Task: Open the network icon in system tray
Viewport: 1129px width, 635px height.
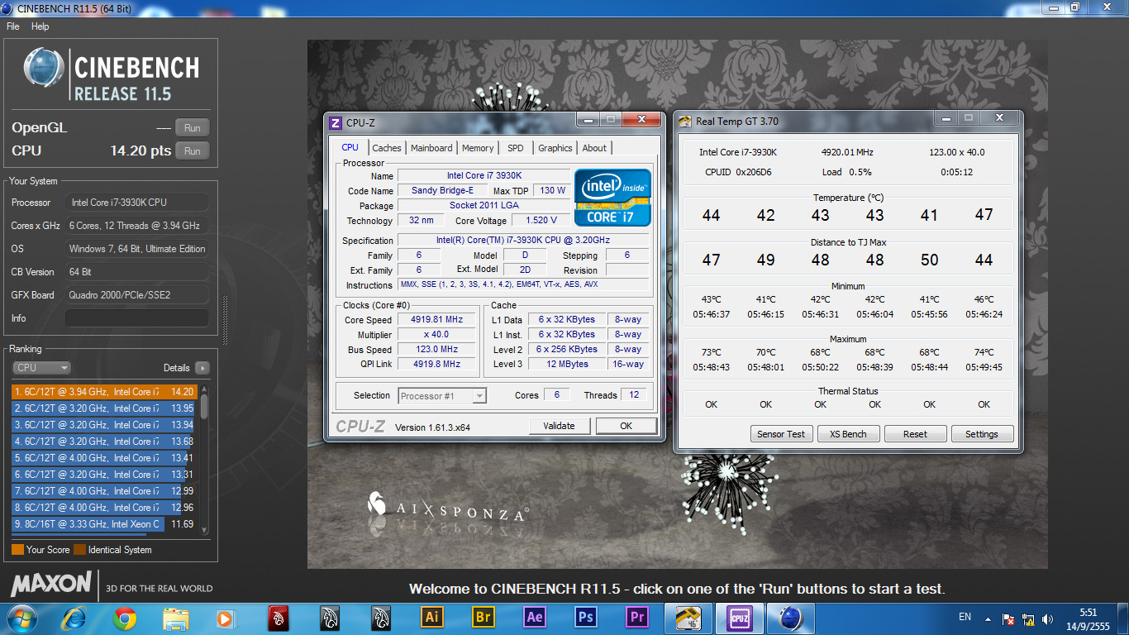Action: coord(1028,619)
